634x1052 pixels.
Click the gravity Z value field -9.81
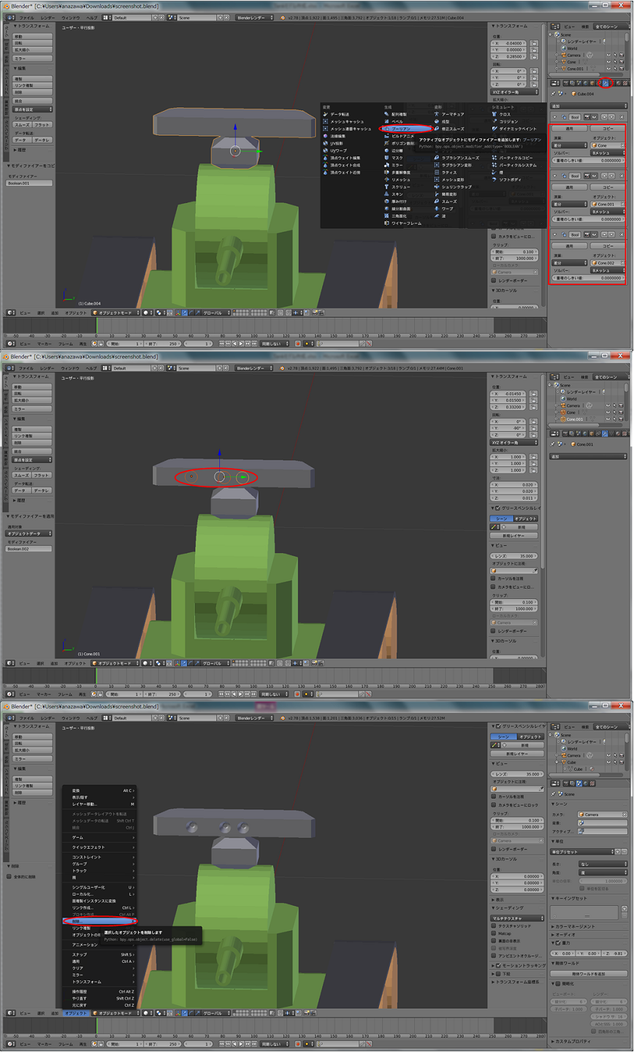point(614,953)
